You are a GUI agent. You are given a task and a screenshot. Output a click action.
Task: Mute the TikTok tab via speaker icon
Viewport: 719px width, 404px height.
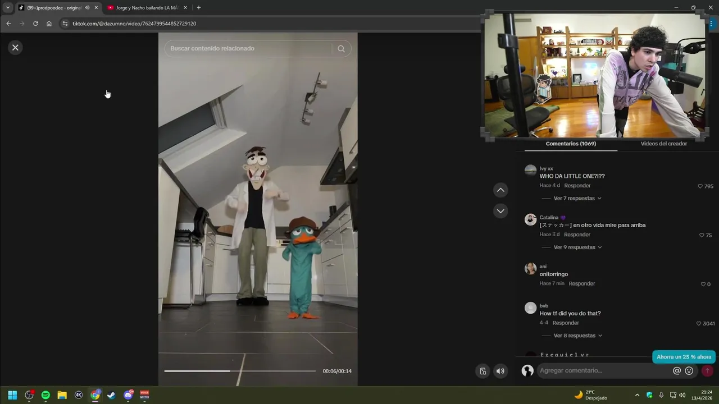87,8
